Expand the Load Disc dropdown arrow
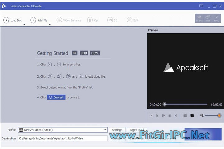 [24, 25]
